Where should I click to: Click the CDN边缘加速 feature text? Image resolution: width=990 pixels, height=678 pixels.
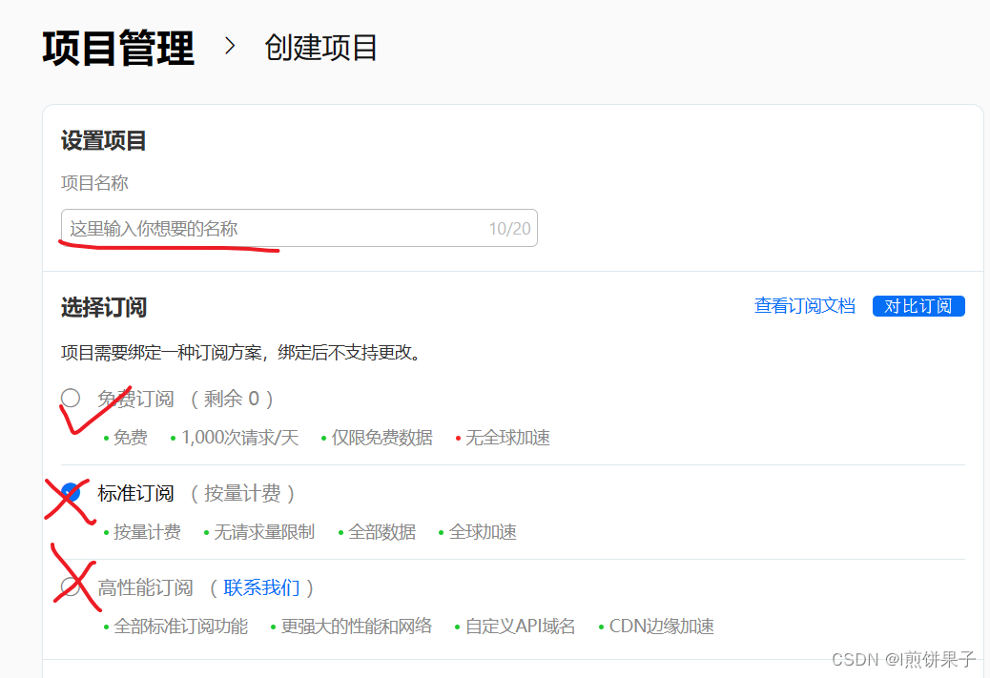point(662,627)
